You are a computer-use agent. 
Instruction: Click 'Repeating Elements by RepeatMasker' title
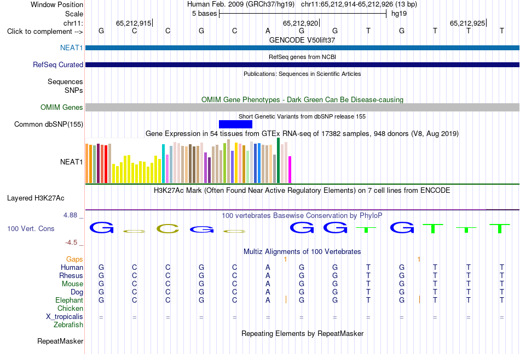[302, 333]
